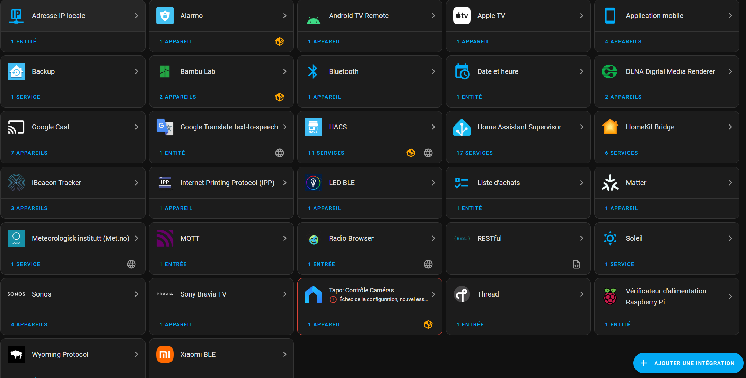This screenshot has width=746, height=378.
Task: Open 3 APPAREILS link under iBeacon Tracker
Action: (x=29, y=208)
